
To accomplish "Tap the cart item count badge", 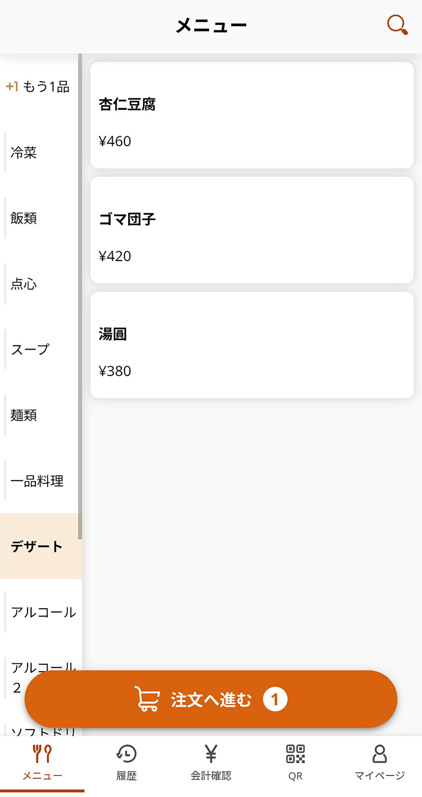I will (275, 699).
